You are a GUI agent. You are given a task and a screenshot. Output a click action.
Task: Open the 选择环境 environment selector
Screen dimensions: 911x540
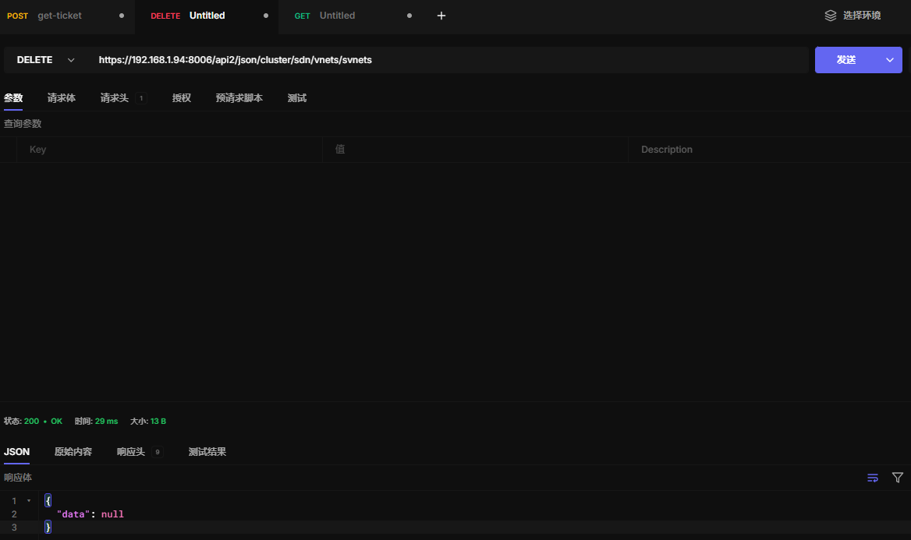point(861,16)
